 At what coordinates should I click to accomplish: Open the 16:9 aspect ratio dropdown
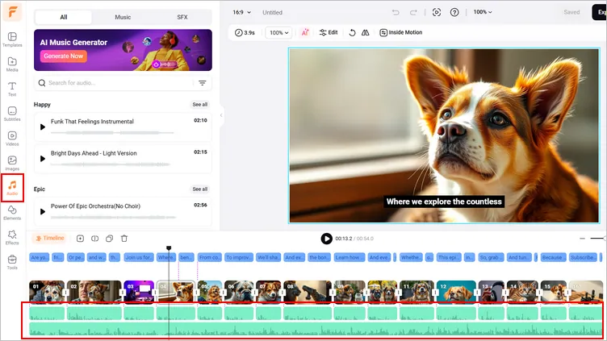241,12
